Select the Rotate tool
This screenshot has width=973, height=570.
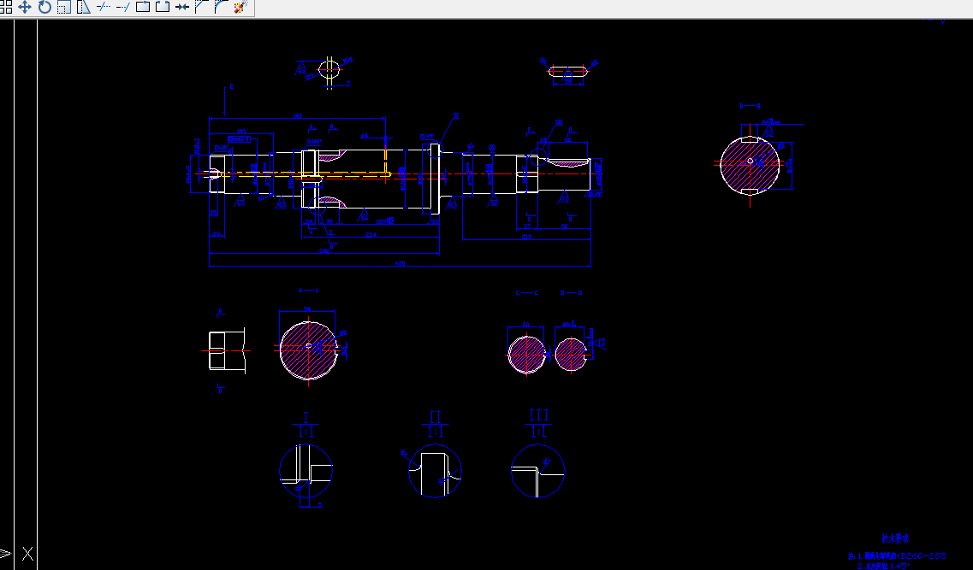44,7
